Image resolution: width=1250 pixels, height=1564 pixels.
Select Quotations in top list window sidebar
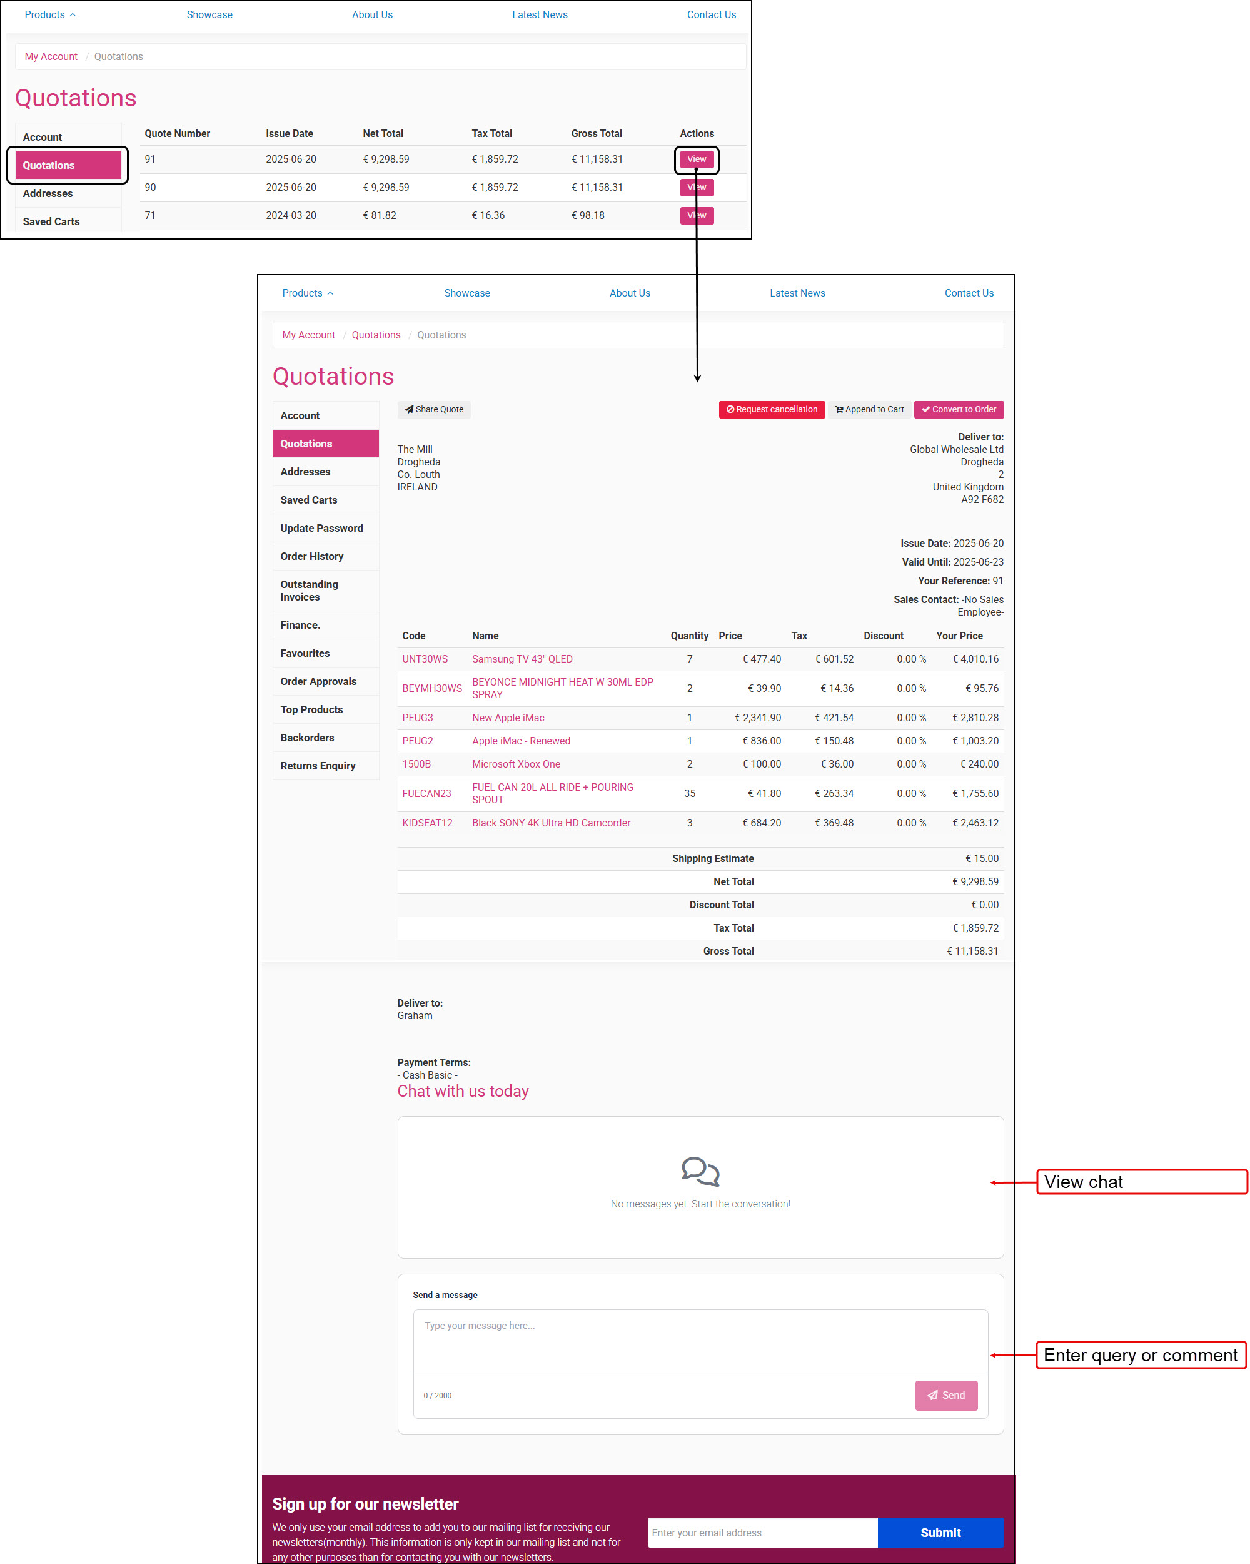click(68, 165)
